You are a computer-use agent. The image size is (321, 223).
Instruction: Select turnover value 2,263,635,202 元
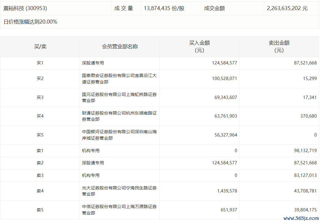[287, 8]
